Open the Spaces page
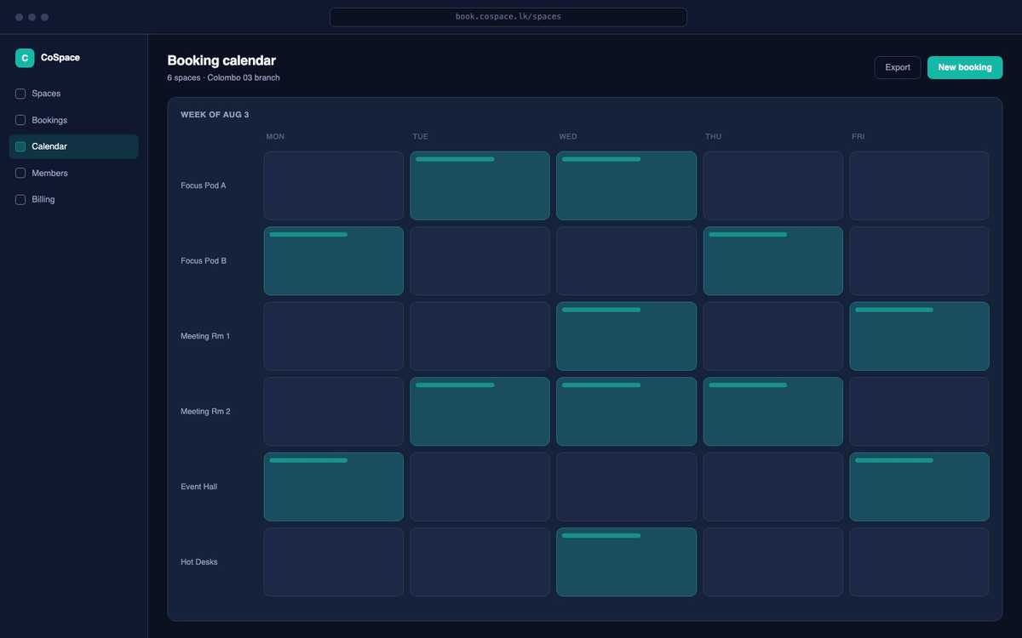The width and height of the screenshot is (1022, 638). click(x=73, y=94)
